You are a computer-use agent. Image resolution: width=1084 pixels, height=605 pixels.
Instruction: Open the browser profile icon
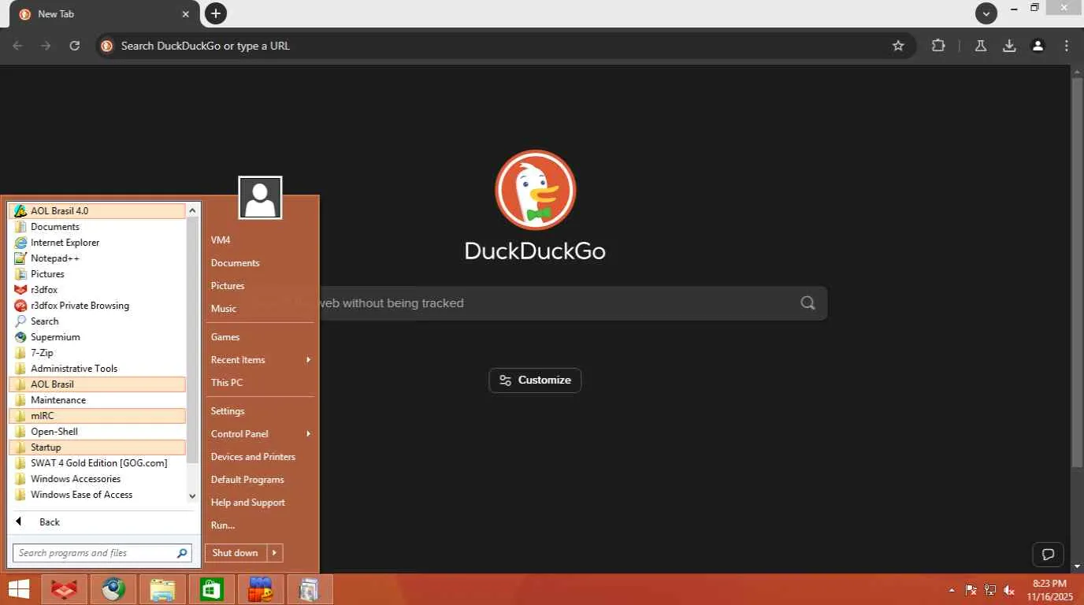pos(1038,46)
